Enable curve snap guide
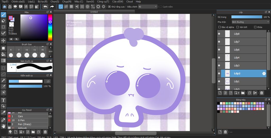271x138 pixels. click(x=93, y=7)
